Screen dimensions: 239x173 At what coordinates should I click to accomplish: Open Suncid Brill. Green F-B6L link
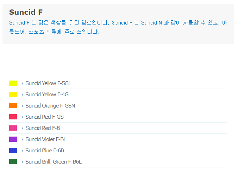54,162
